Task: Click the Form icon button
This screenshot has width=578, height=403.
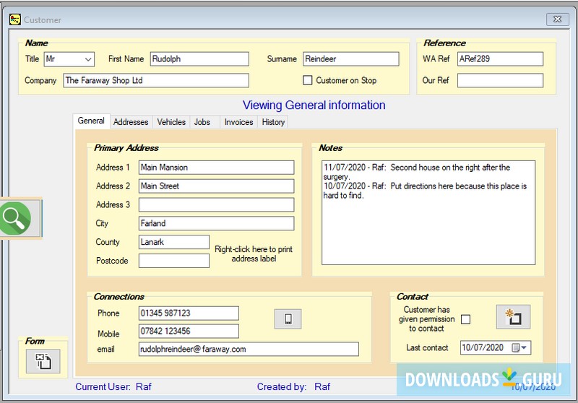Action: [43, 361]
